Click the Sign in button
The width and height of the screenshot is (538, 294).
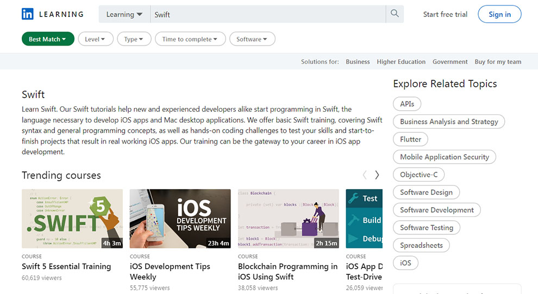tap(499, 14)
